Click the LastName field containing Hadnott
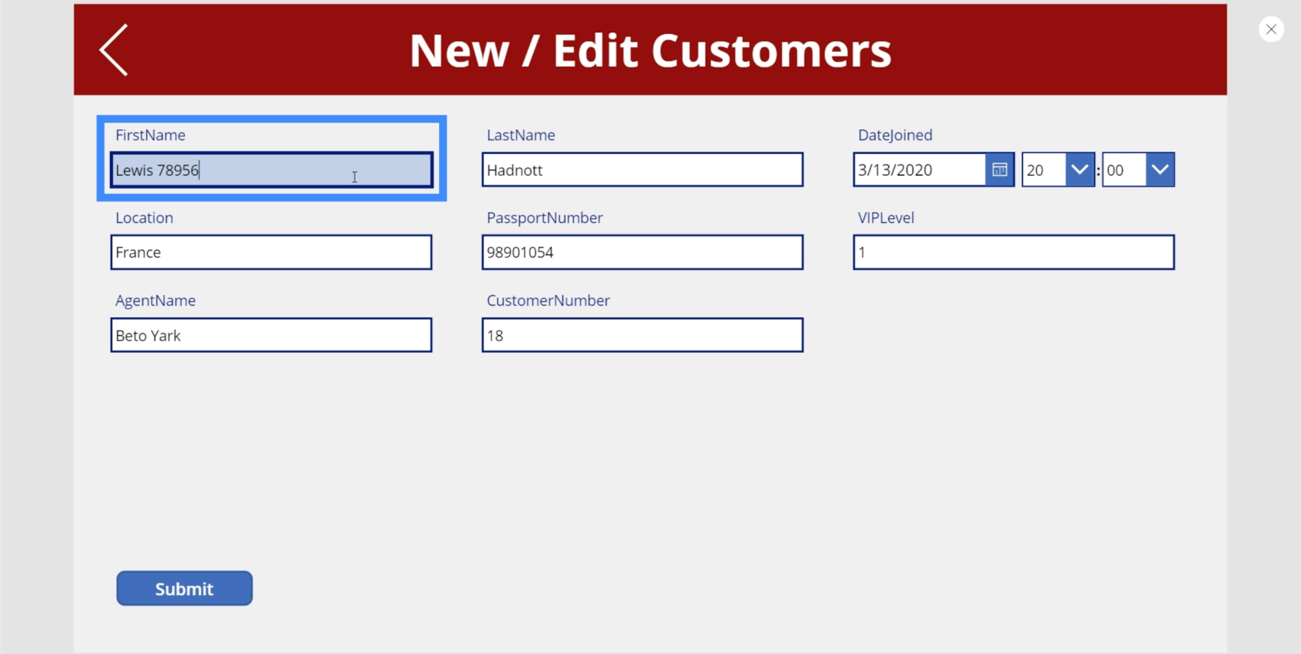1301x654 pixels. 642,169
